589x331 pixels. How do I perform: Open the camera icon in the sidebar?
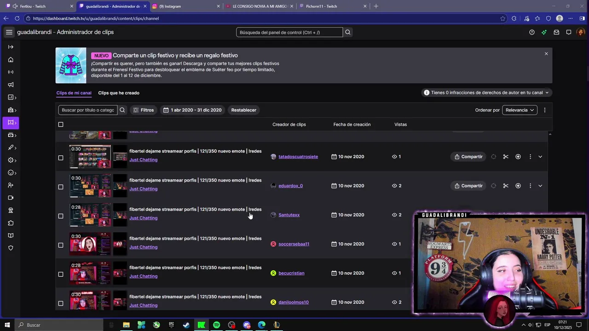[11, 198]
